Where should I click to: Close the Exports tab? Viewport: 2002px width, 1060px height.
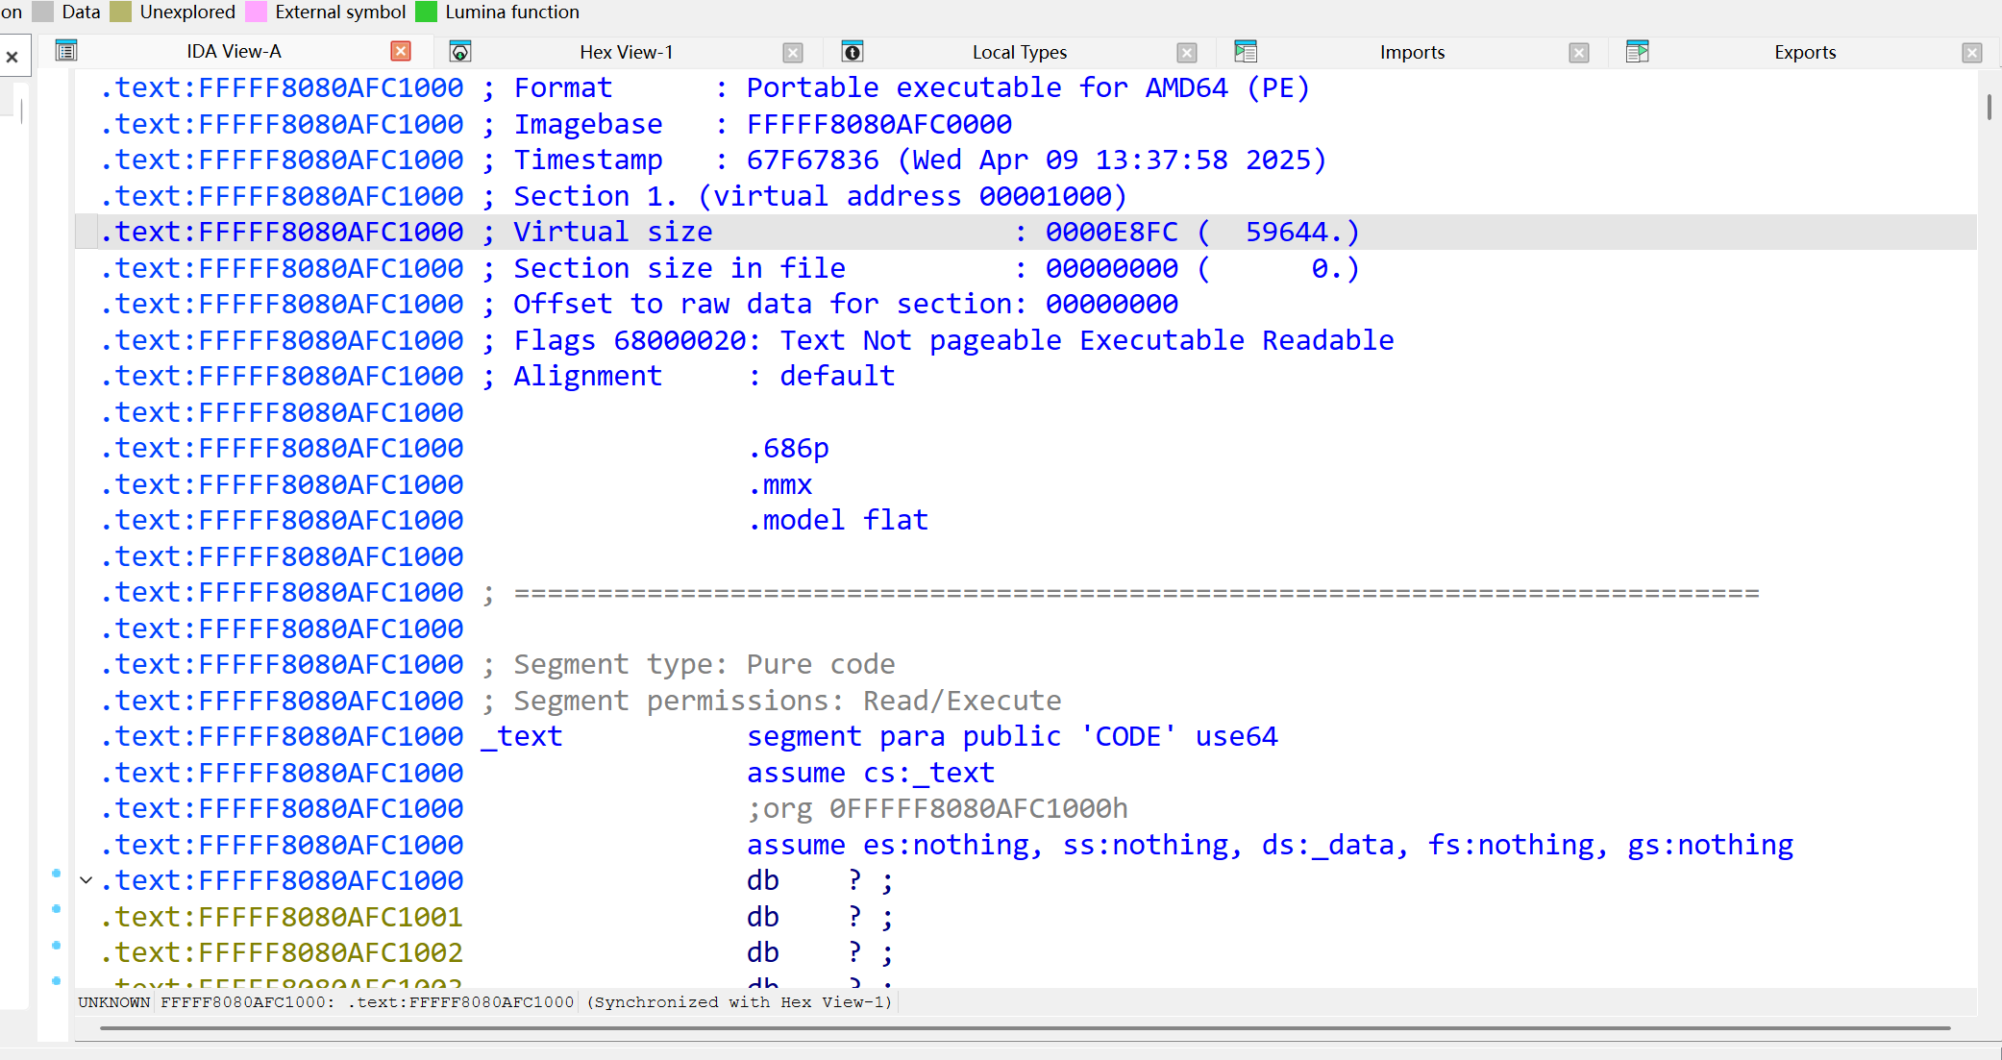click(1972, 53)
